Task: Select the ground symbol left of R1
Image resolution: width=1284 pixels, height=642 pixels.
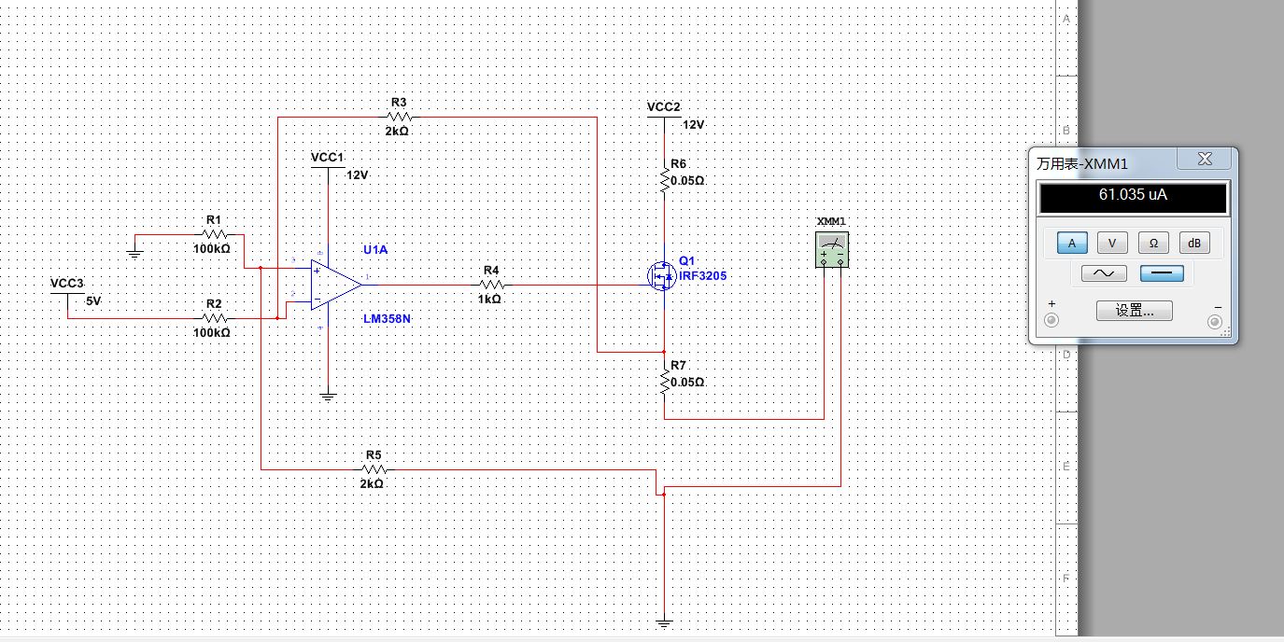Action: click(x=134, y=250)
